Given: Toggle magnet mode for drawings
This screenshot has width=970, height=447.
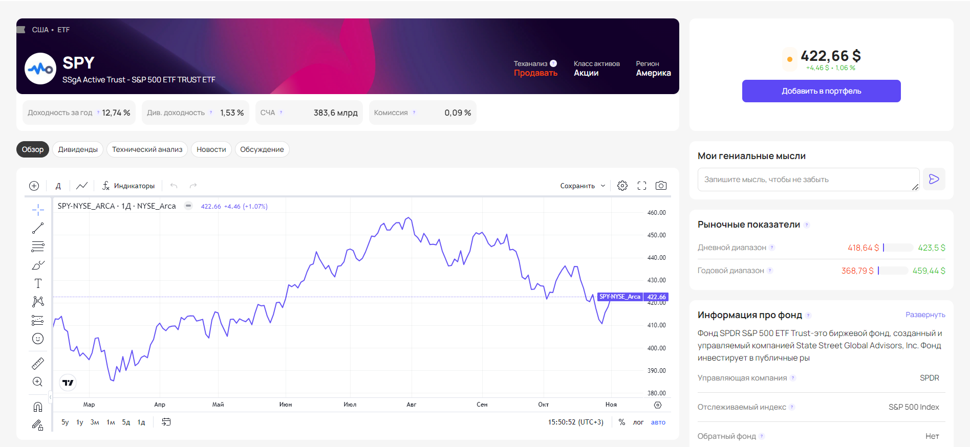Looking at the screenshot, I should [x=38, y=407].
